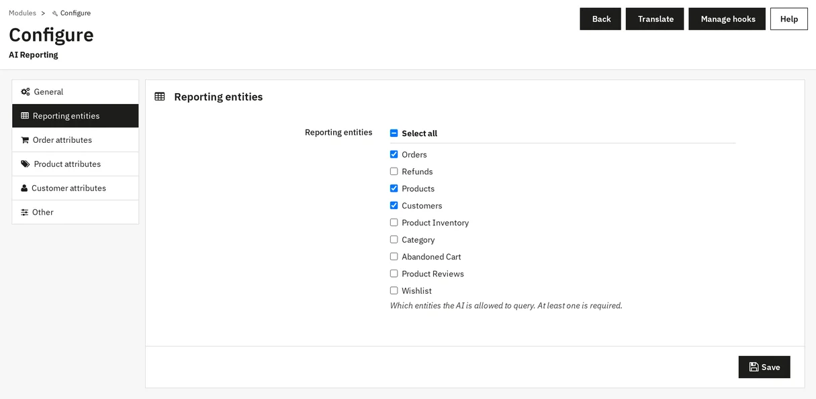Uncheck the Customers checkbox
The image size is (816, 399).
click(394, 206)
